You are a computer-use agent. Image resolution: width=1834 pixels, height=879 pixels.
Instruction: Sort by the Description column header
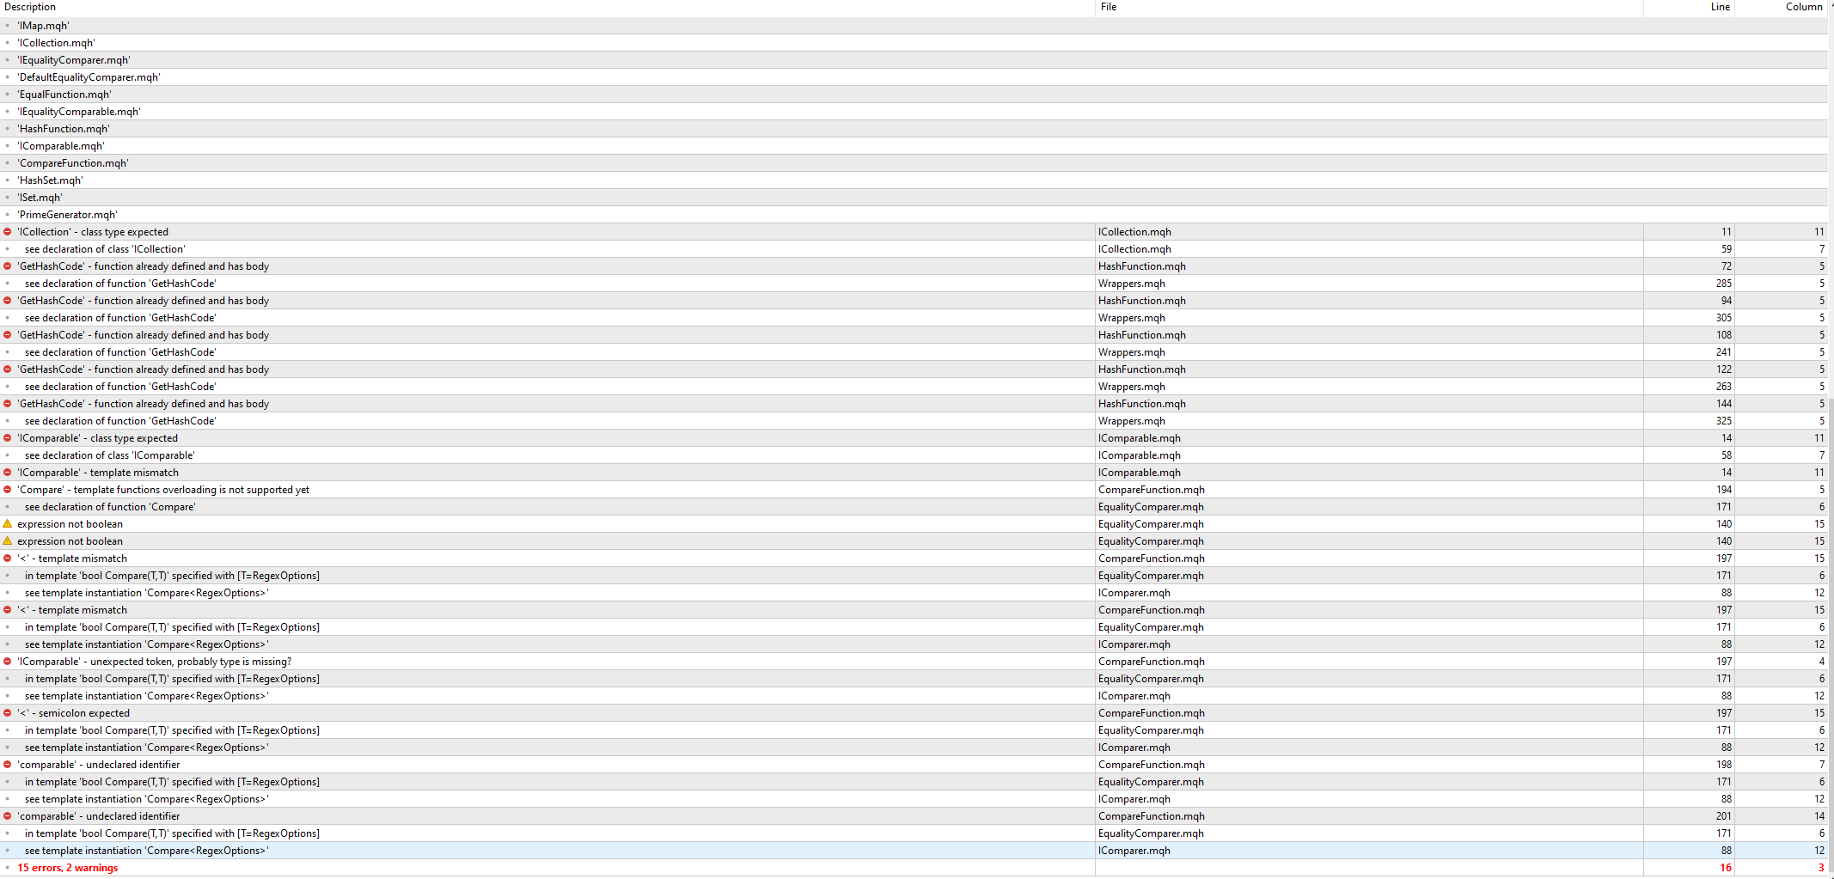(30, 7)
